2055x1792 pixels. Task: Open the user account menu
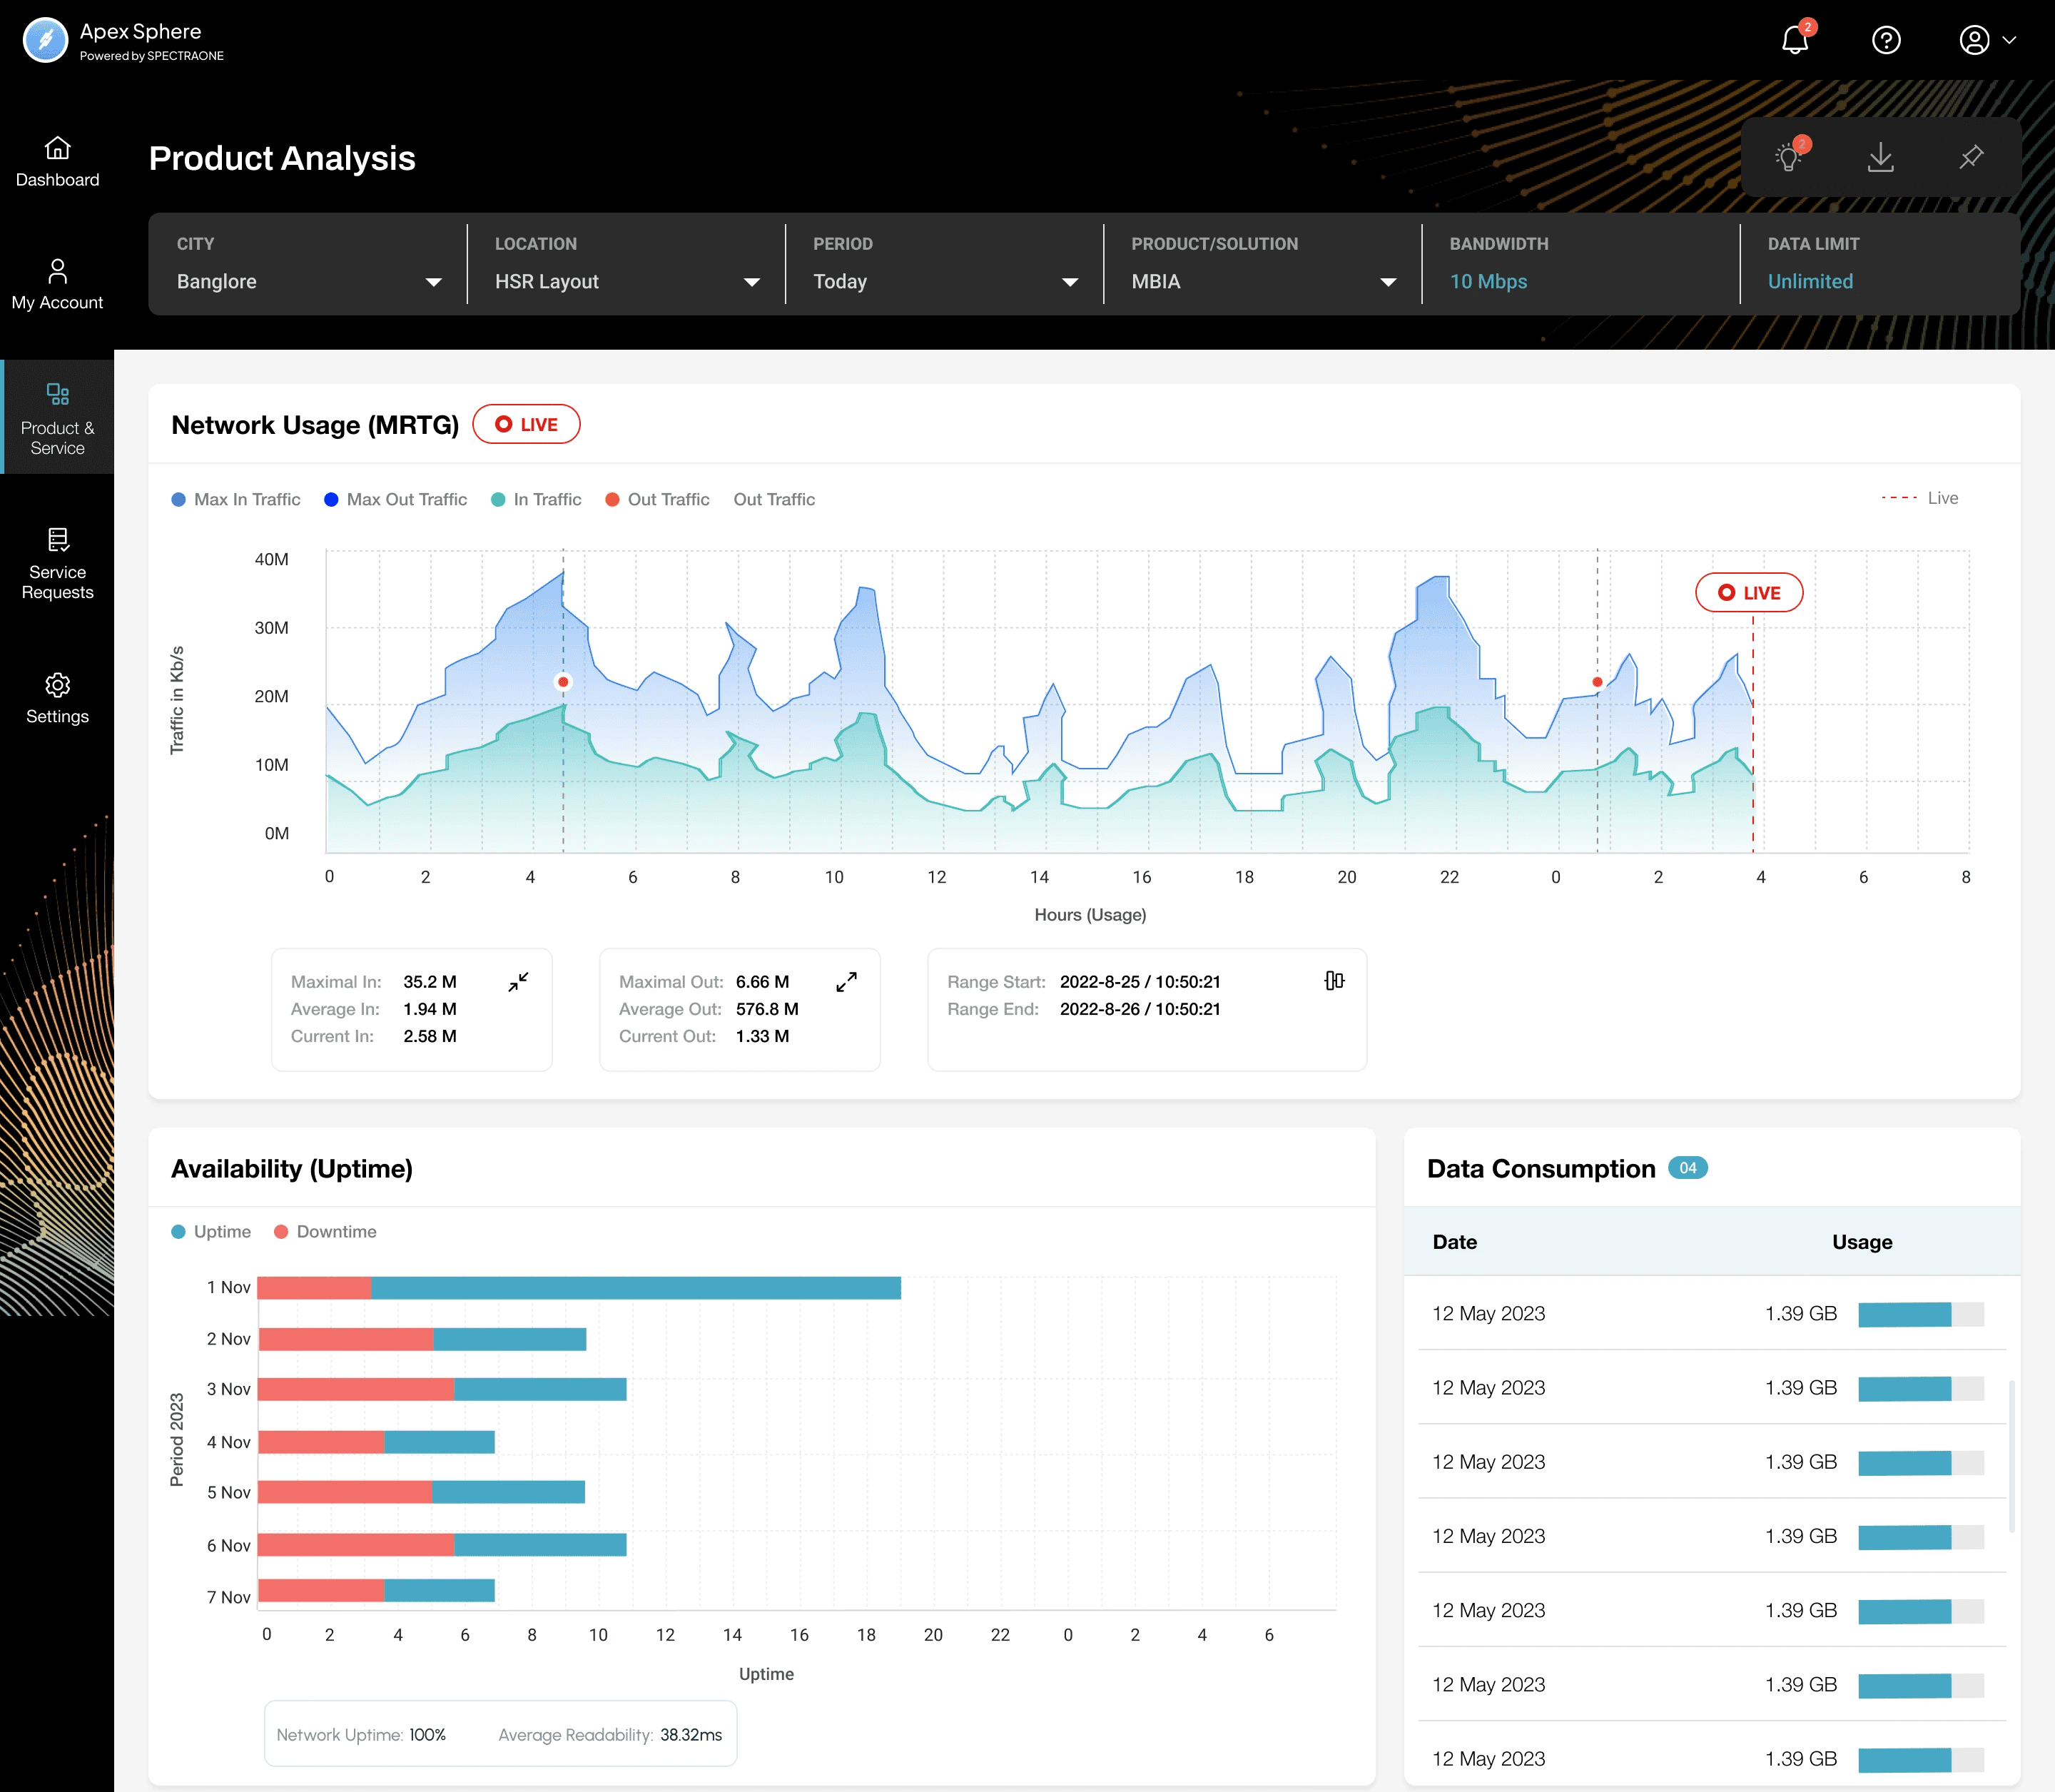[1987, 40]
